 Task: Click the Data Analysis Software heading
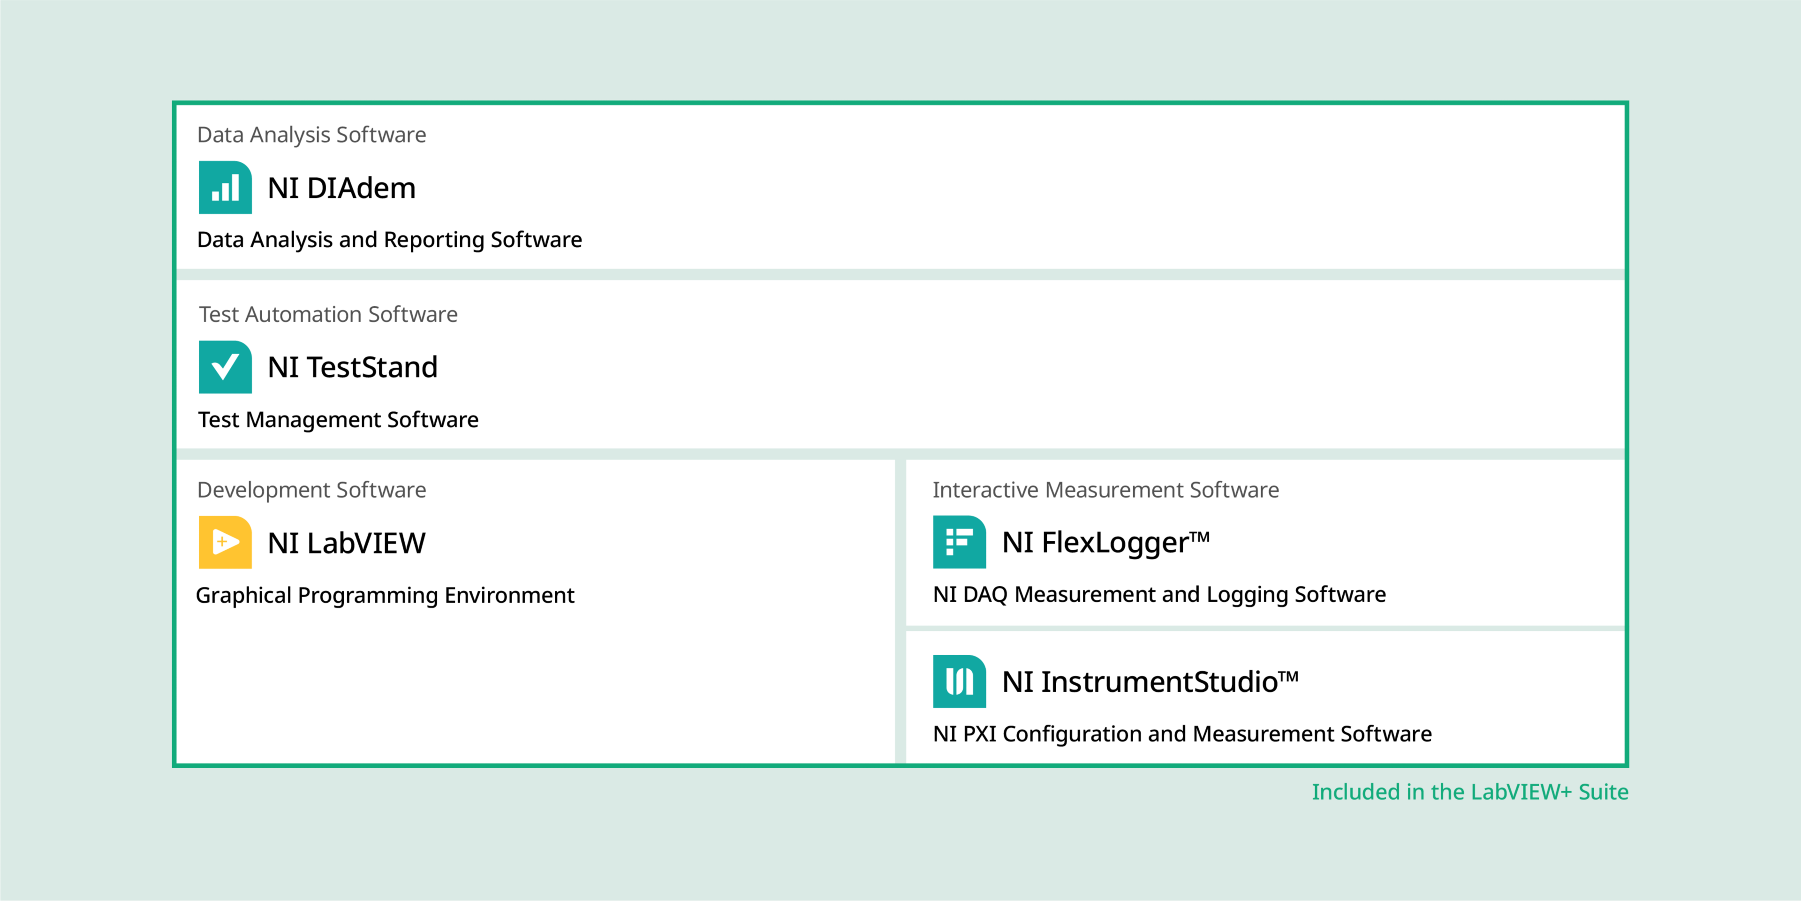pos(312,135)
